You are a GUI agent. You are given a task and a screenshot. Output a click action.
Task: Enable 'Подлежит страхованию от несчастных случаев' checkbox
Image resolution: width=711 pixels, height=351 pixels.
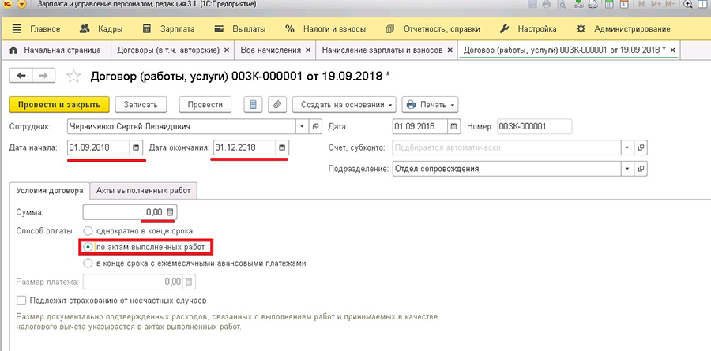click(21, 301)
